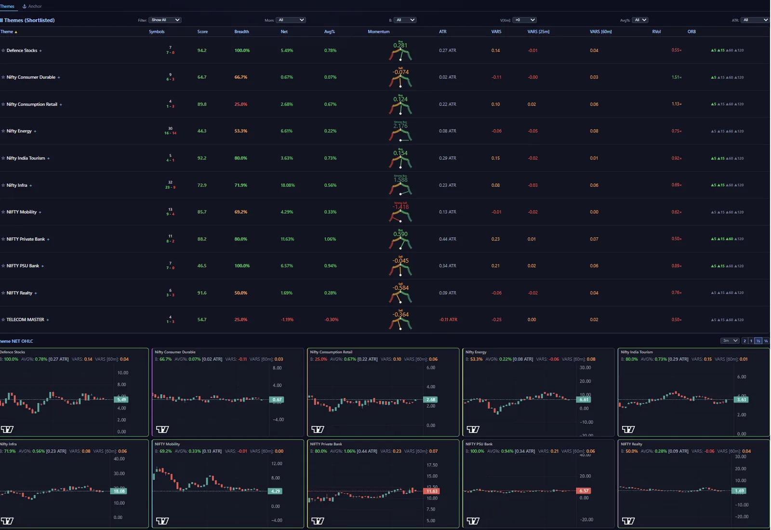Switch to the Anchor tab
The image size is (771, 530).
click(x=32, y=6)
